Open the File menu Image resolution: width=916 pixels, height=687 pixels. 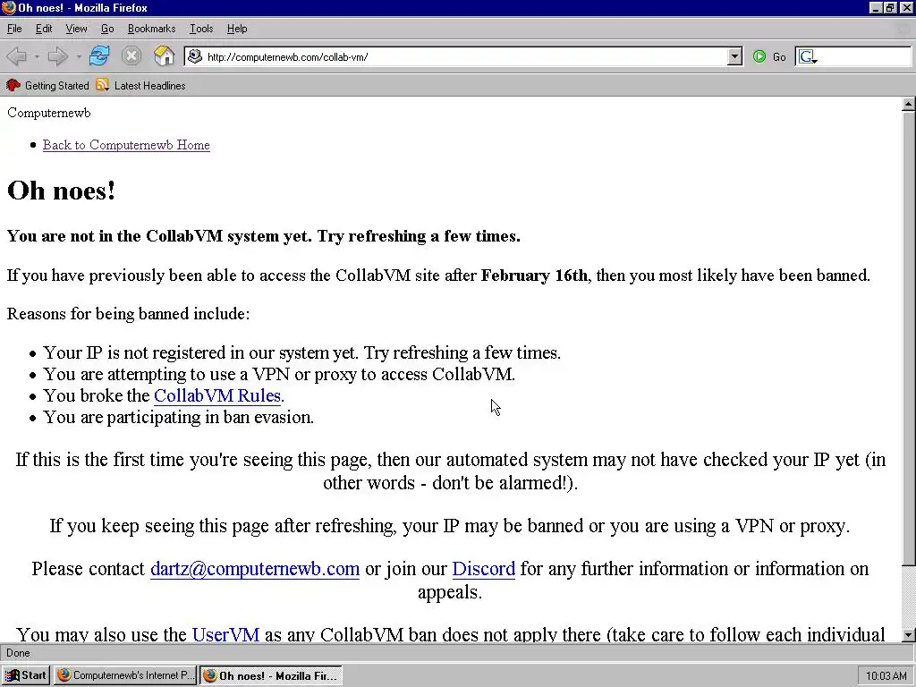coord(14,29)
